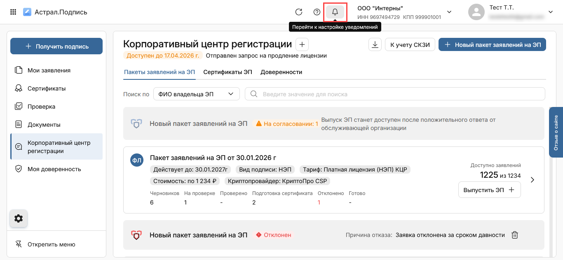Viewport: 563px width, 260px height.
Task: Open the apps grid launcher icon
Action: [13, 12]
